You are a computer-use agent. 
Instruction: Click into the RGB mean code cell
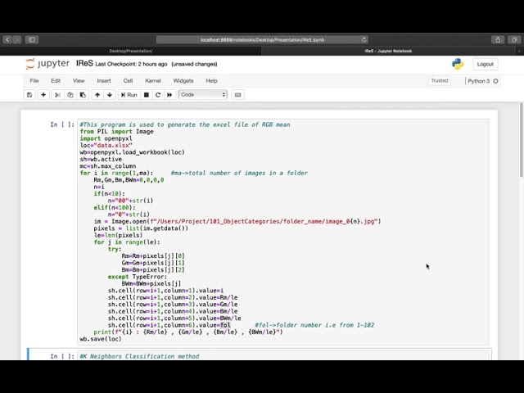pos(283,232)
